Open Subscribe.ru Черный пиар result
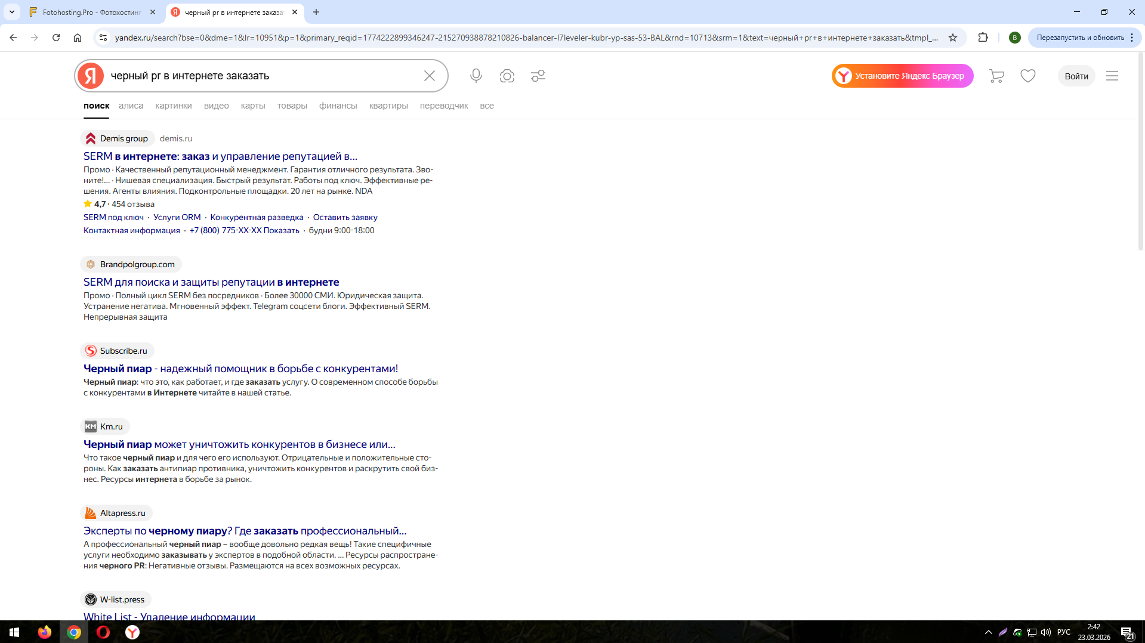The image size is (1145, 643). 240,369
